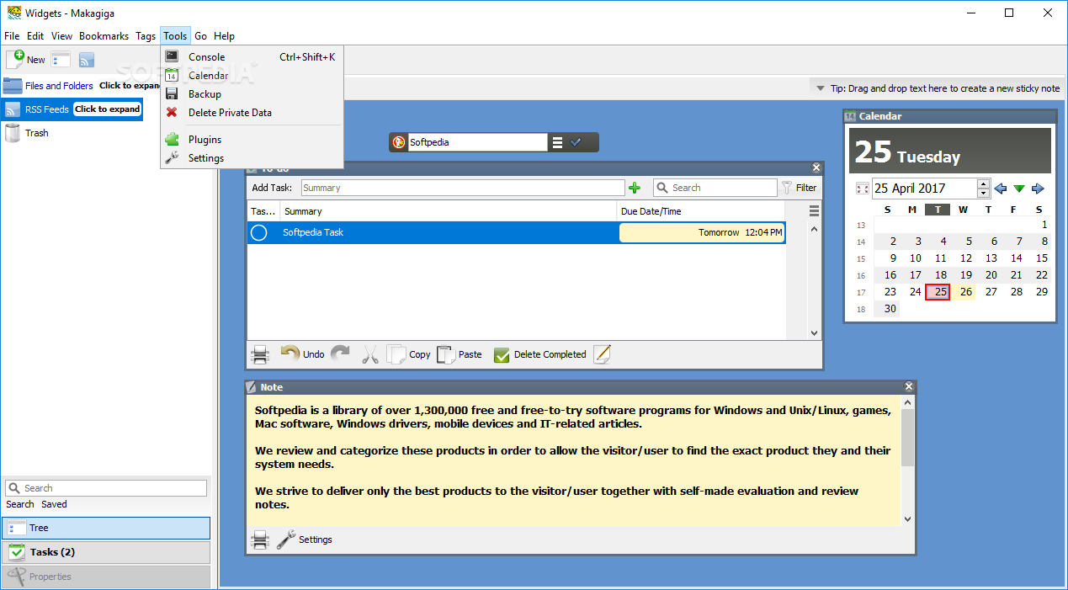This screenshot has height=590, width=1068.
Task: Close the Note widget
Action: (909, 387)
